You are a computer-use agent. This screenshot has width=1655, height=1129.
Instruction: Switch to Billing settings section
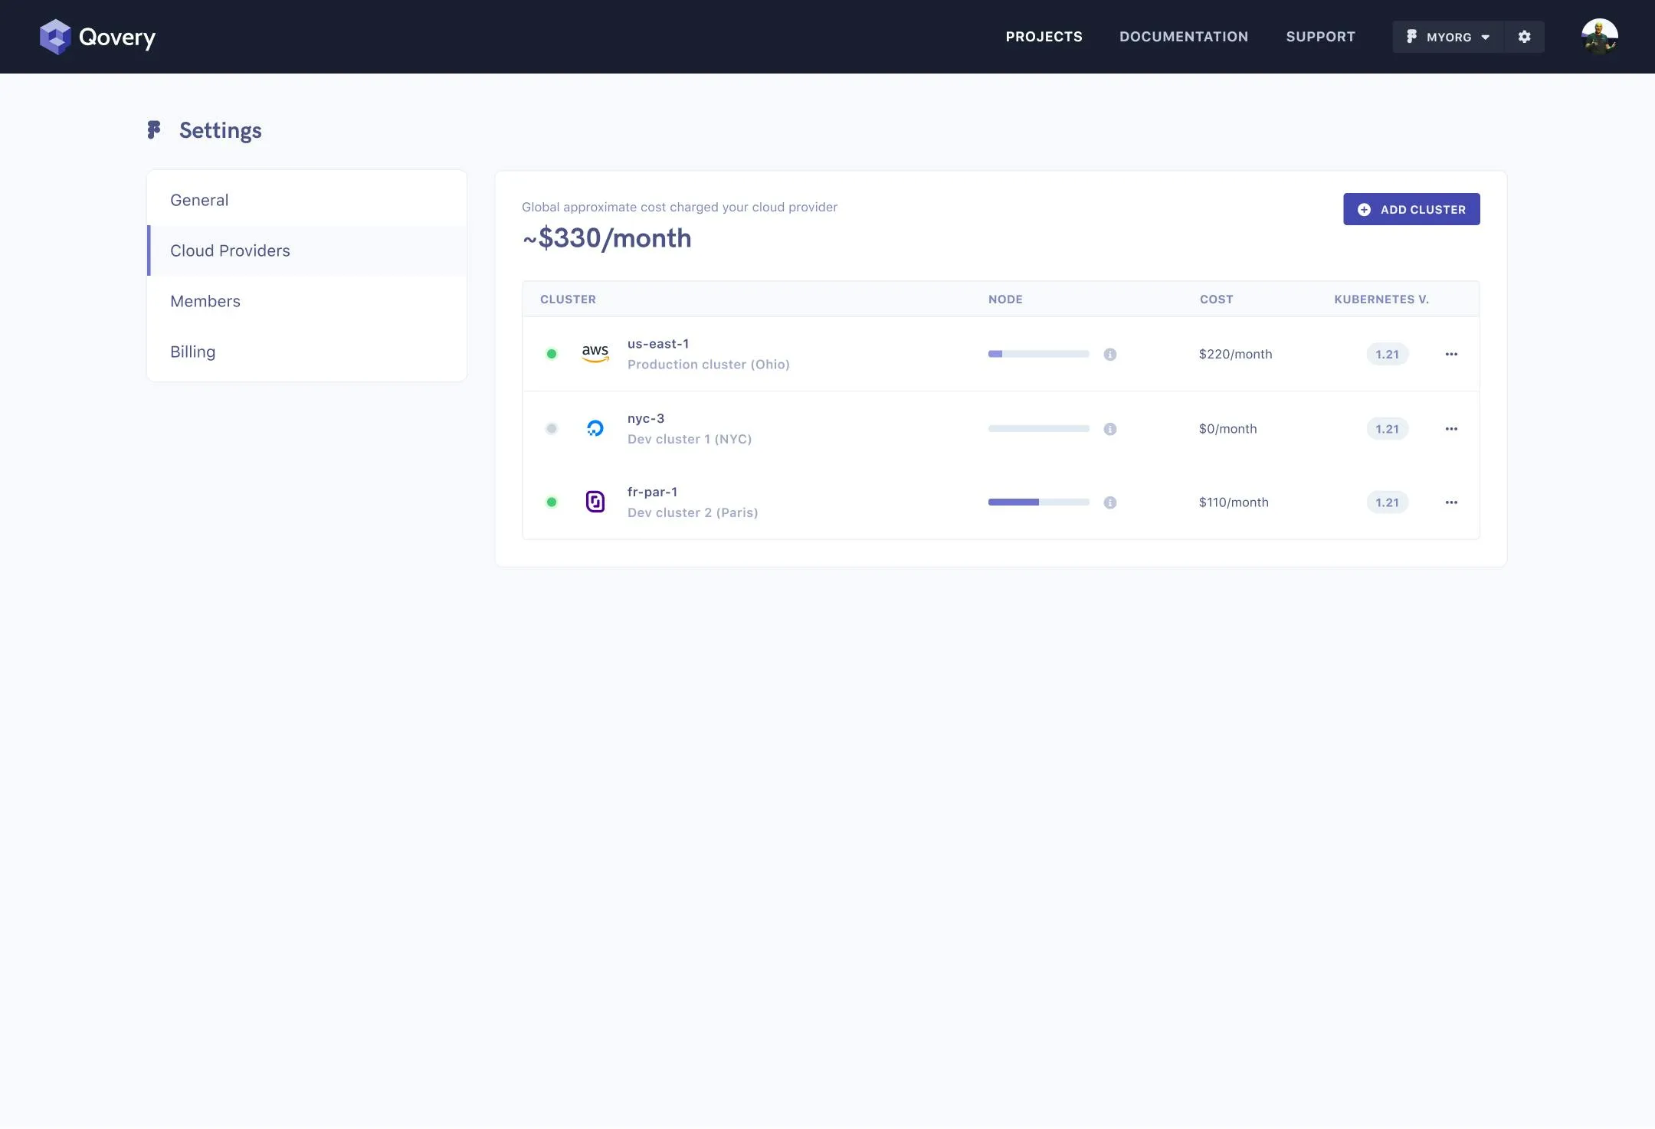click(192, 352)
